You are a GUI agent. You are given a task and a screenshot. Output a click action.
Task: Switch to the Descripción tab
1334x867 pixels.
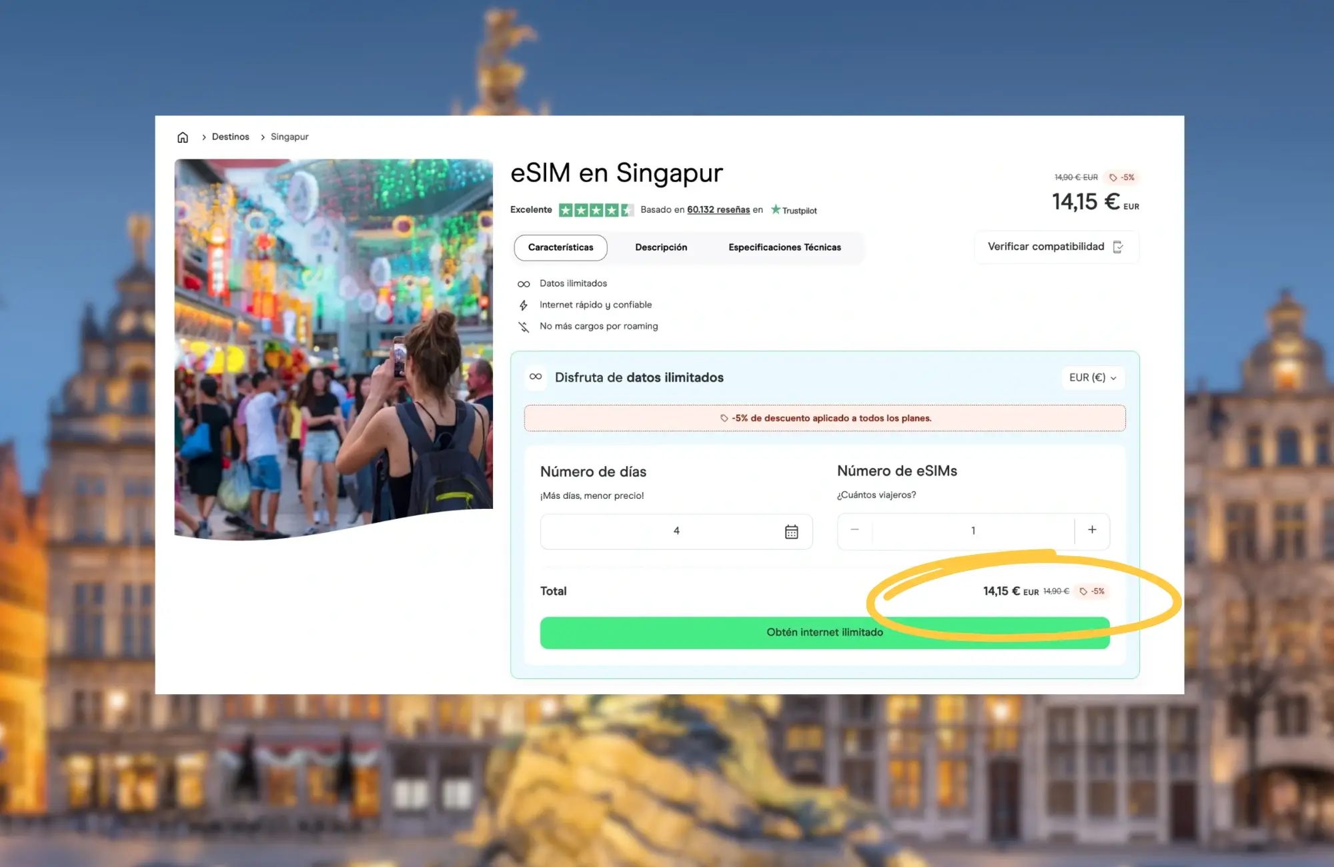pos(660,247)
